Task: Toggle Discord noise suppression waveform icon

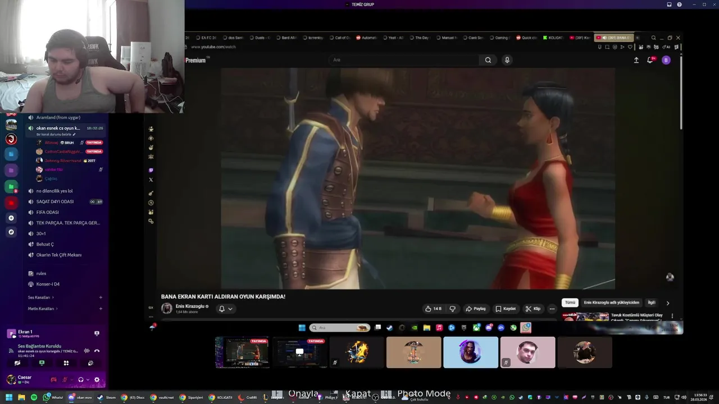Action: pos(87,351)
